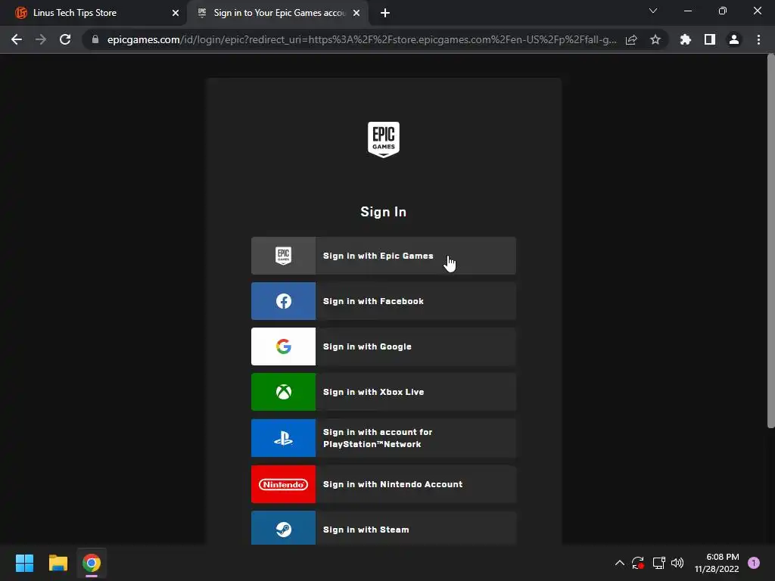Toggle the browser side panel
The width and height of the screenshot is (775, 581).
710,39
